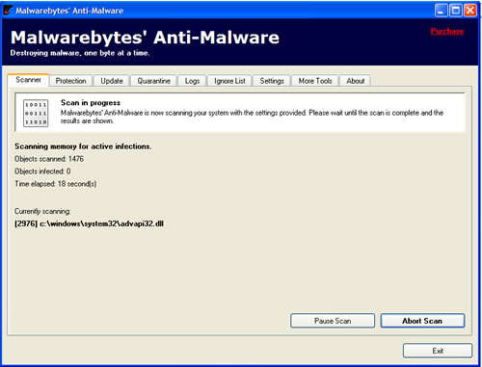Click the 'Objects scanned: 1476' line
The height and width of the screenshot is (367, 482).
[49, 159]
